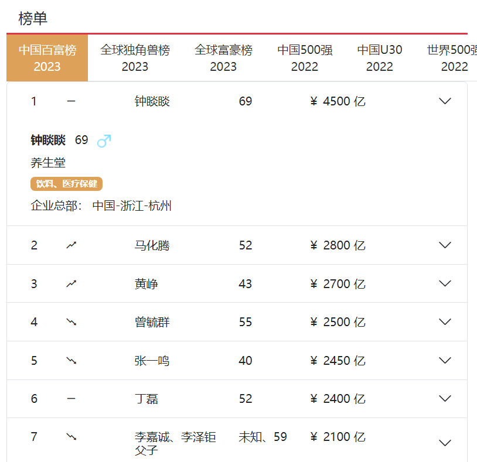Click the upward trend icon for 马化腾
The width and height of the screenshot is (477, 462).
tap(71, 245)
